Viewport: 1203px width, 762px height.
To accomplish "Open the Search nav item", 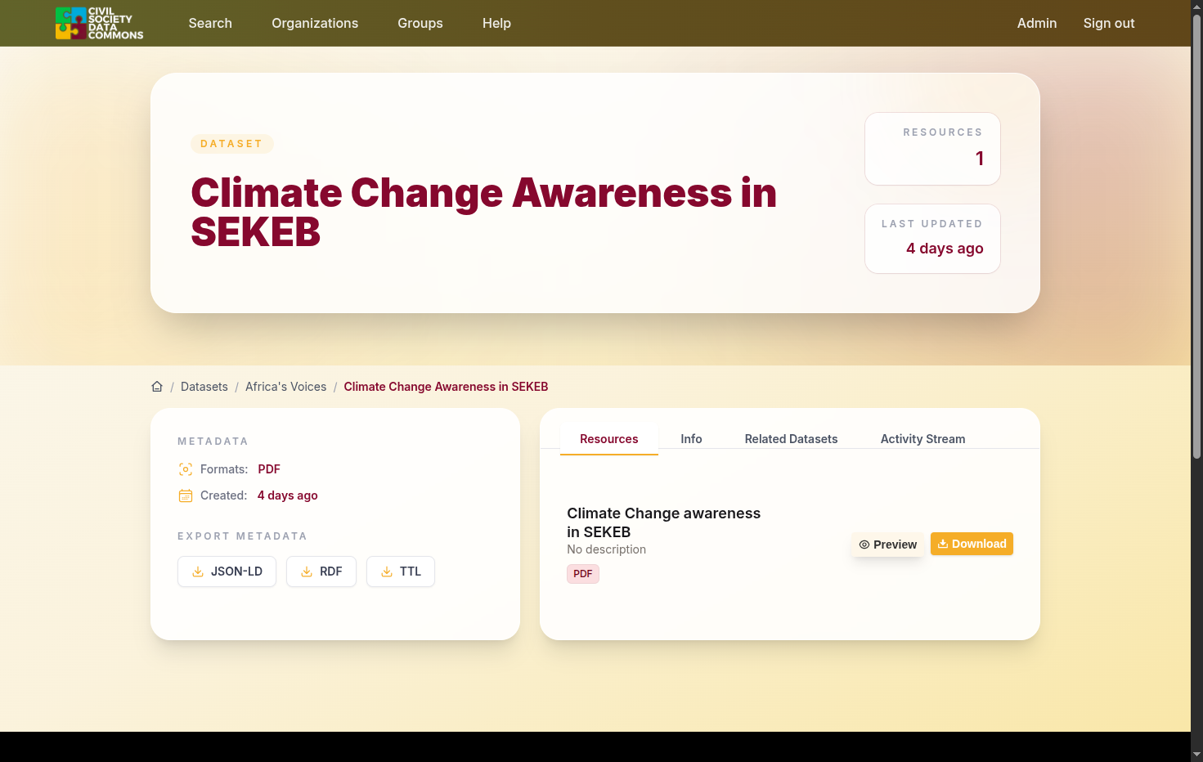I will click(210, 23).
